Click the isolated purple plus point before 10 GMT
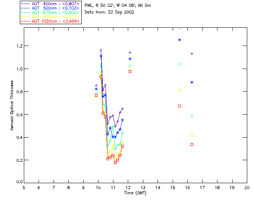The height and width of the screenshot is (203, 254). tap(96, 85)
